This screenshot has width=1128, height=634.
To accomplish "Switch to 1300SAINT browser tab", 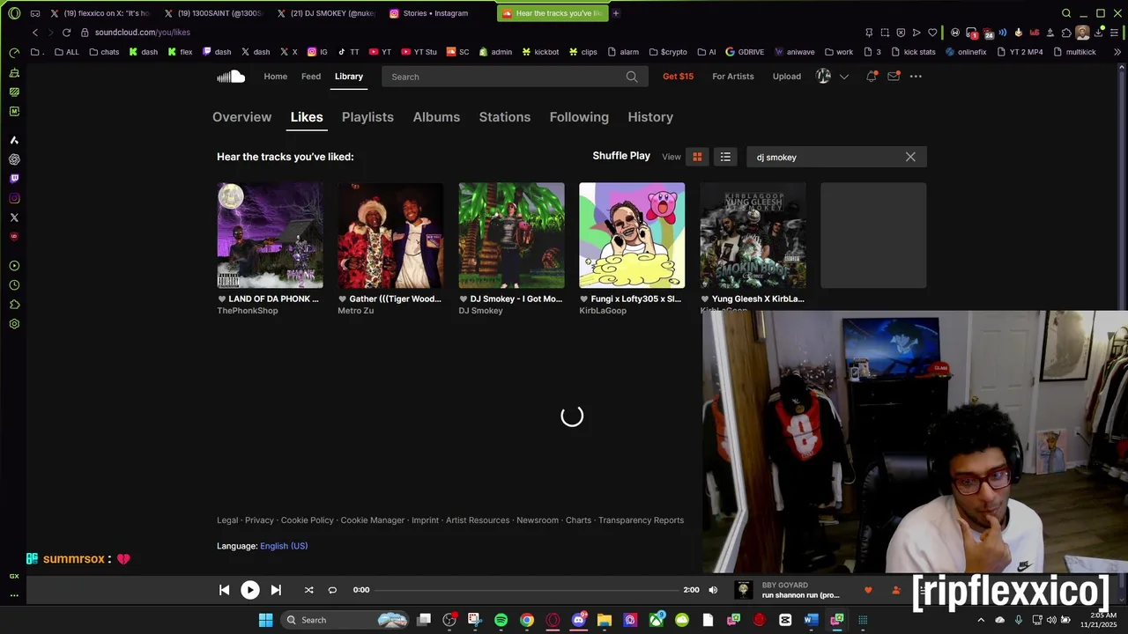I will [x=212, y=13].
